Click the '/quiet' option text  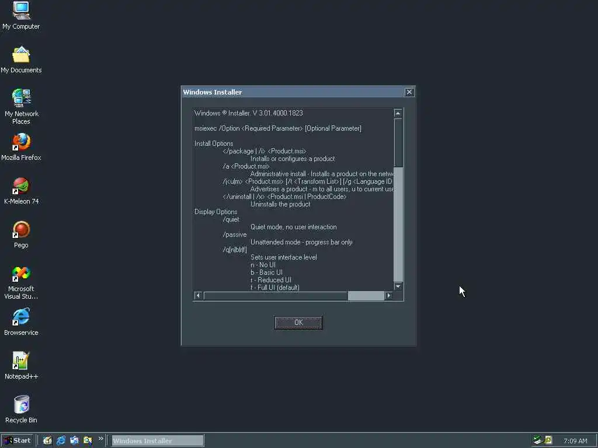(x=231, y=219)
